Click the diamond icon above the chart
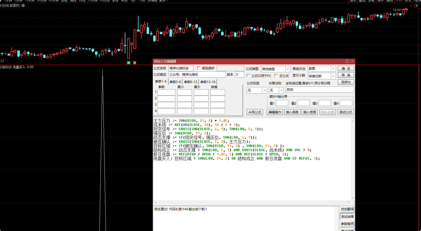This screenshot has height=231, width=421. 411,6
